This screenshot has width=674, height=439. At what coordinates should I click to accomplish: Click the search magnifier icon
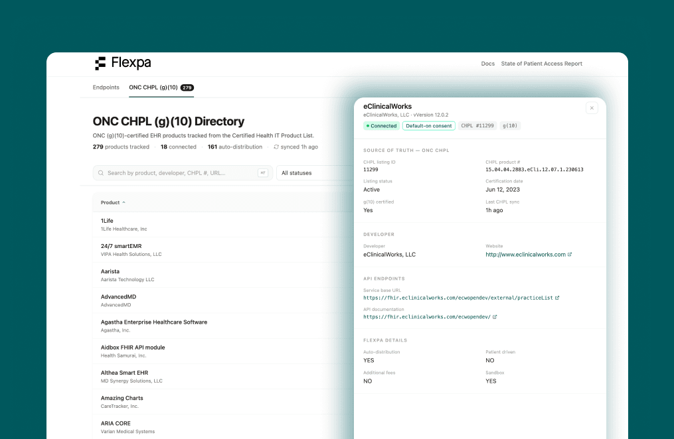[x=101, y=173]
